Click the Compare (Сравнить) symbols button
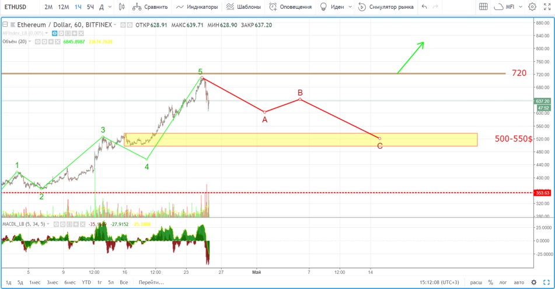This screenshot has height=289, width=555. [x=149, y=7]
